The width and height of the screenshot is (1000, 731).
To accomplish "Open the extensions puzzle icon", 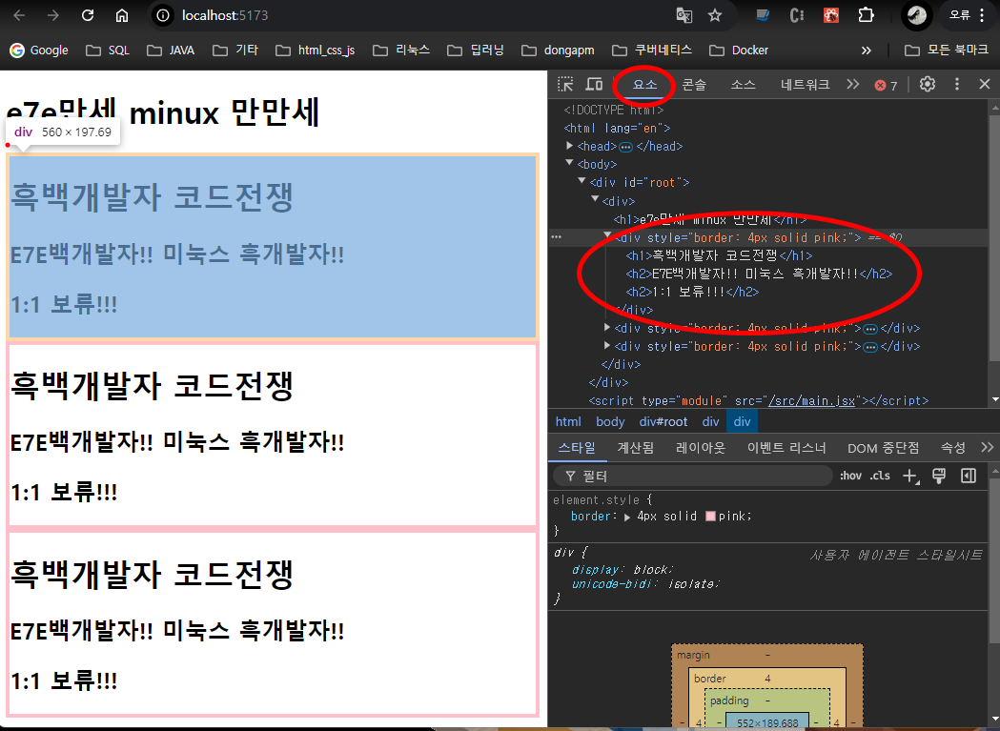I will pyautogui.click(x=866, y=15).
